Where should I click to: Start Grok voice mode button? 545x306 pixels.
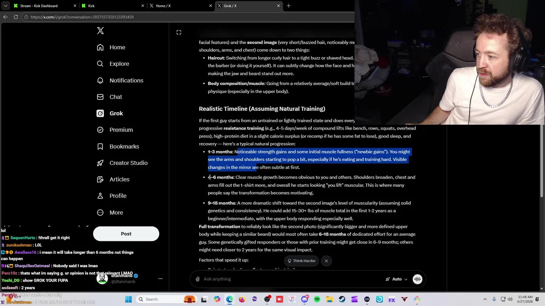(x=417, y=279)
